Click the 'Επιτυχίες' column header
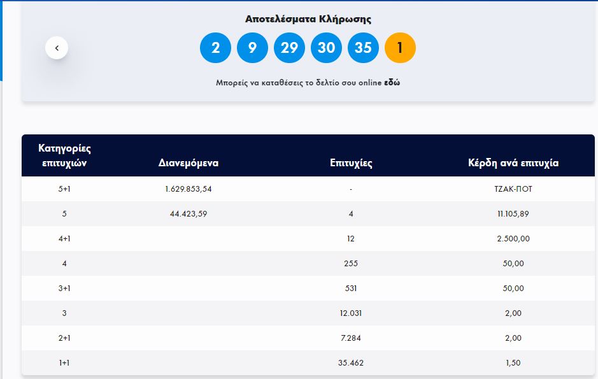Screen dimensions: 598x379 pos(351,162)
